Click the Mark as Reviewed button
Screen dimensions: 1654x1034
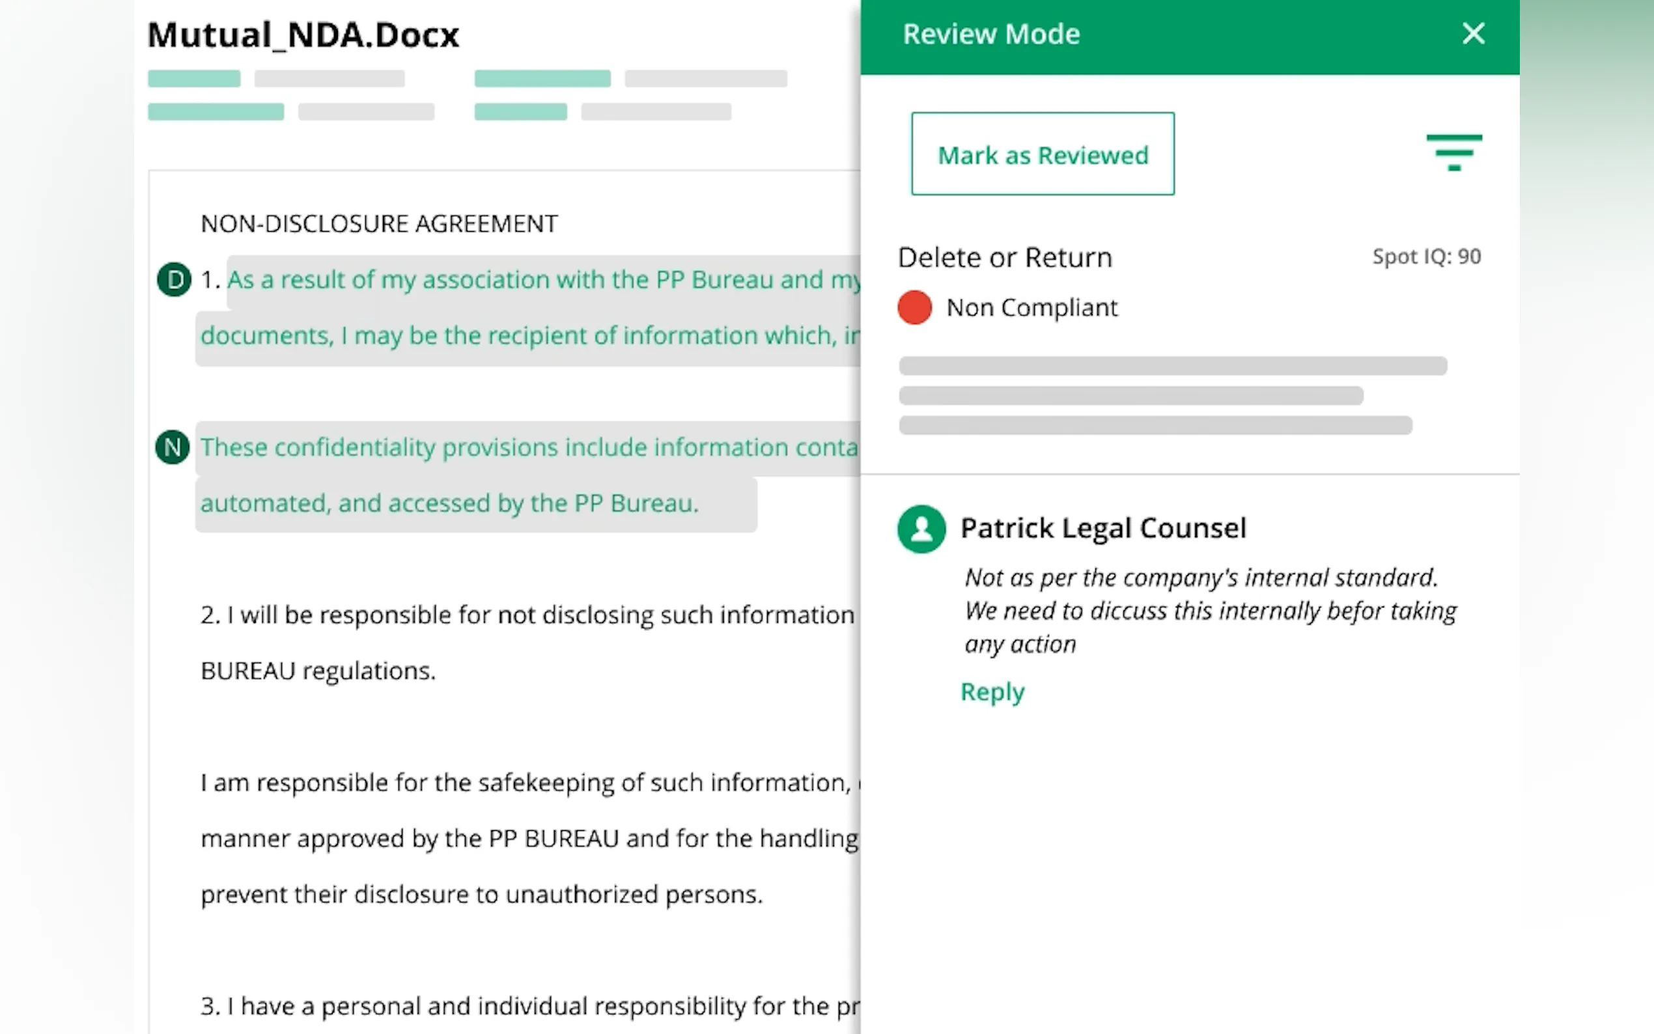click(x=1042, y=154)
